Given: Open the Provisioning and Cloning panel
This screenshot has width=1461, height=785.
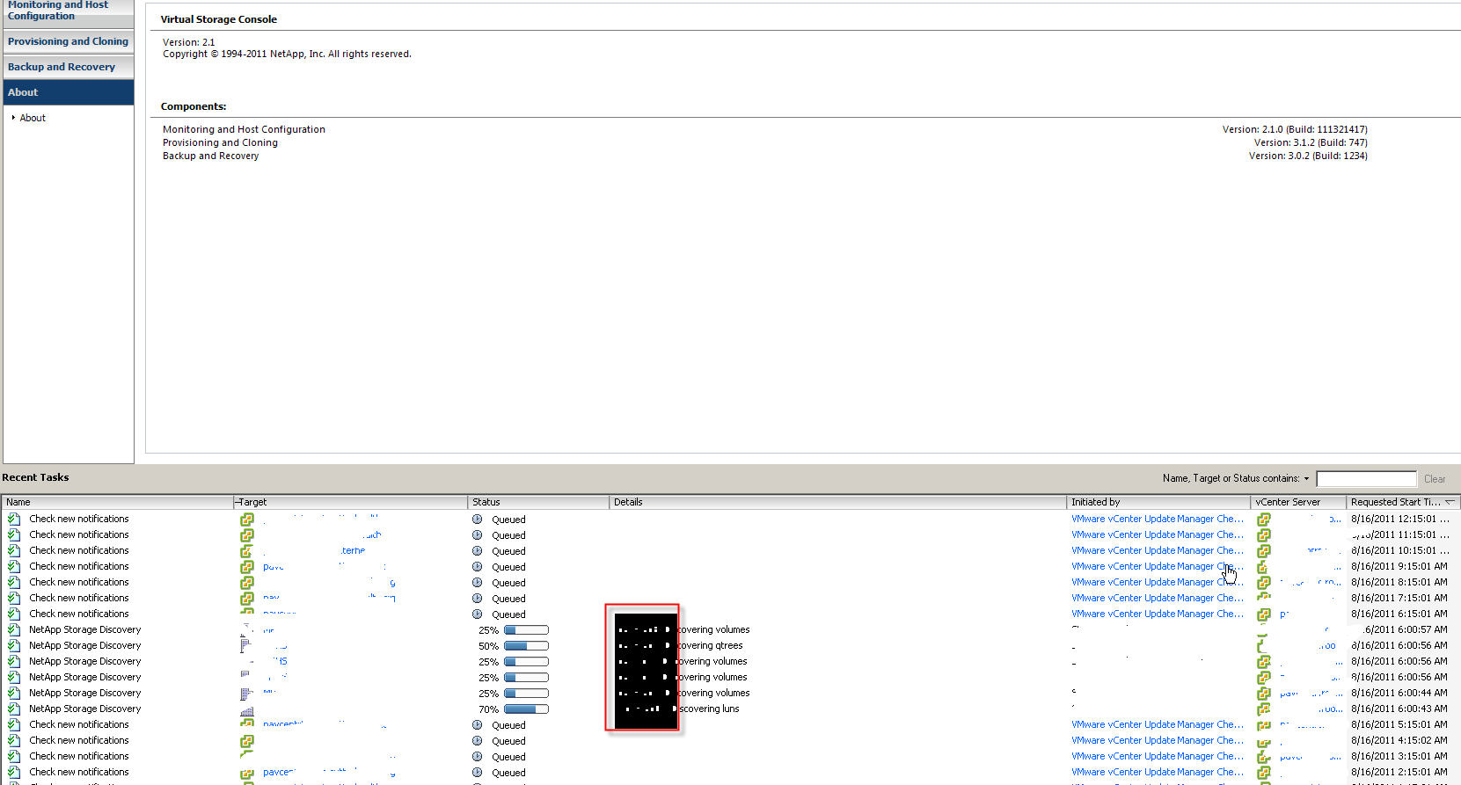Looking at the screenshot, I should 69,41.
